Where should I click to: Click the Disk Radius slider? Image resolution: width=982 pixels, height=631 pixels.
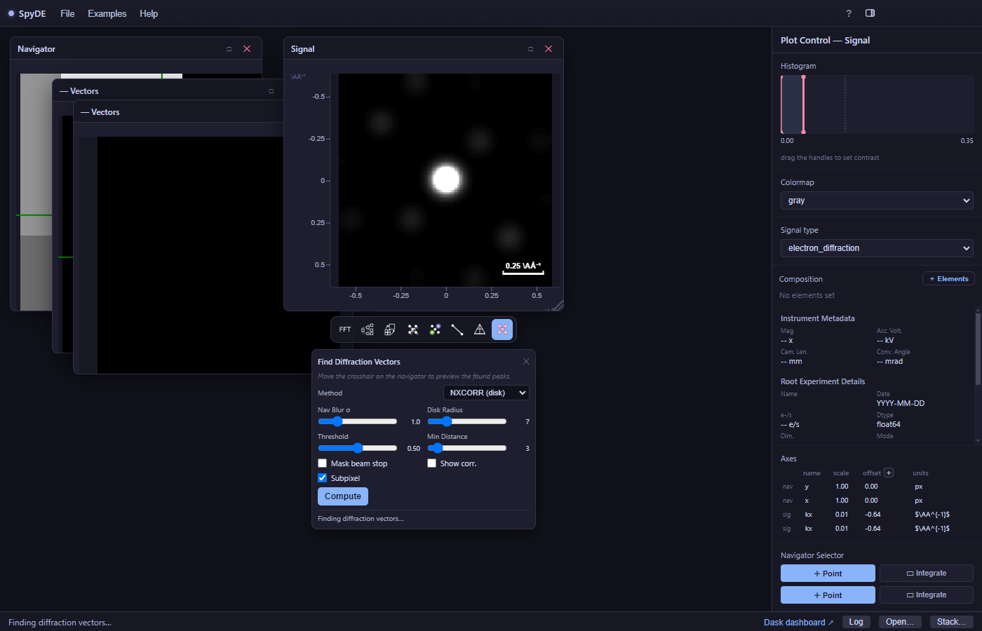click(467, 421)
